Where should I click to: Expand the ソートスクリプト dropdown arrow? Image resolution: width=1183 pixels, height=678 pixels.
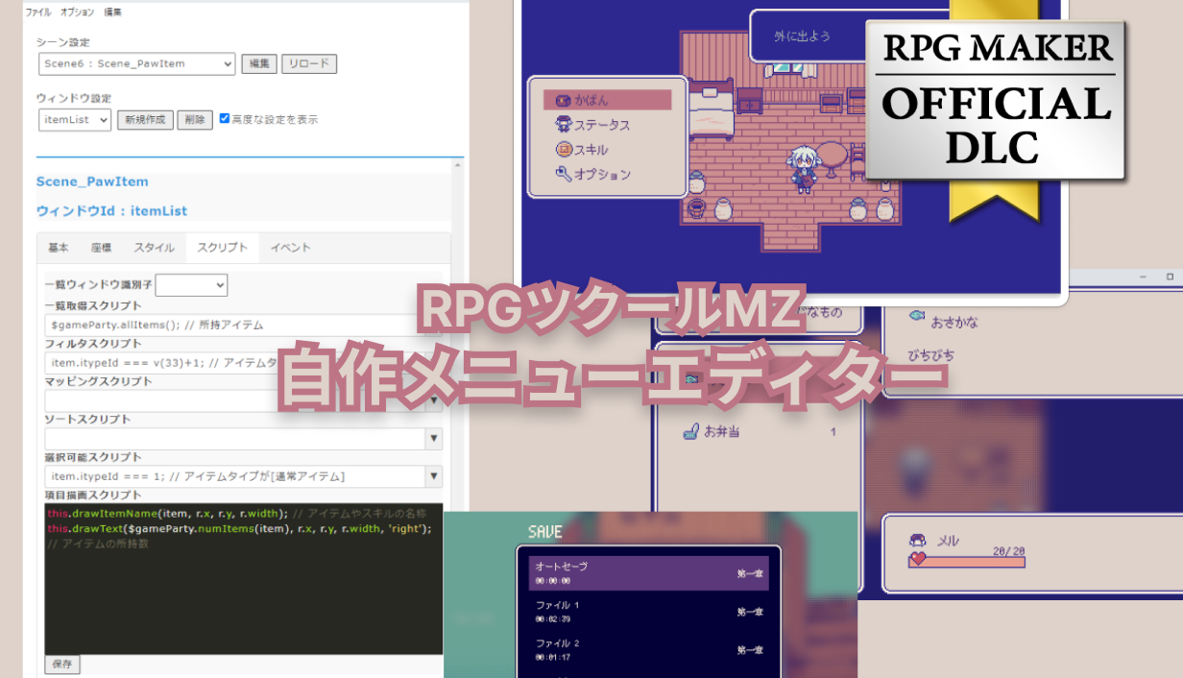pos(434,439)
